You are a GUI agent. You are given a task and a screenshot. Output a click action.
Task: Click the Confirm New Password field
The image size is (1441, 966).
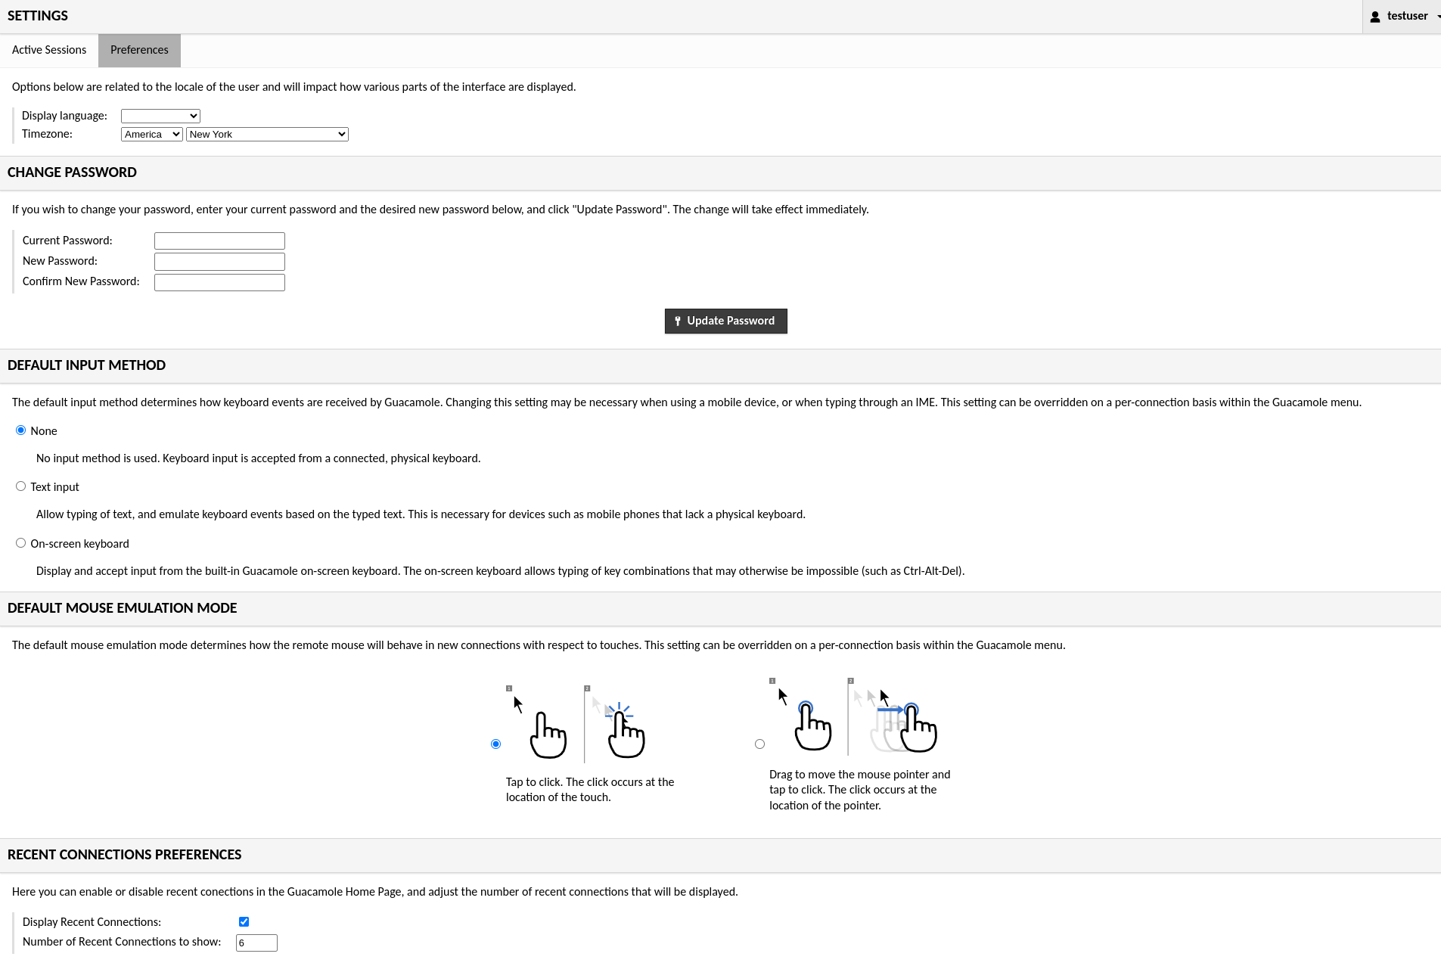pos(219,282)
